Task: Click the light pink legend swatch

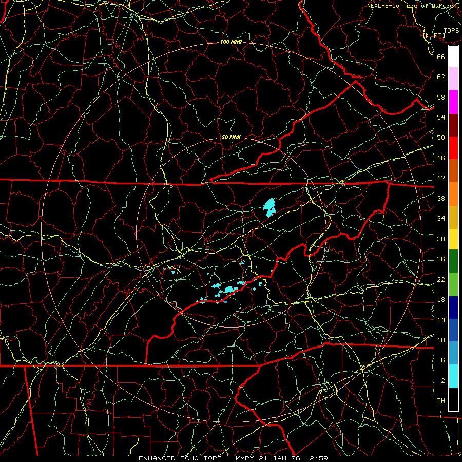Action: click(453, 79)
